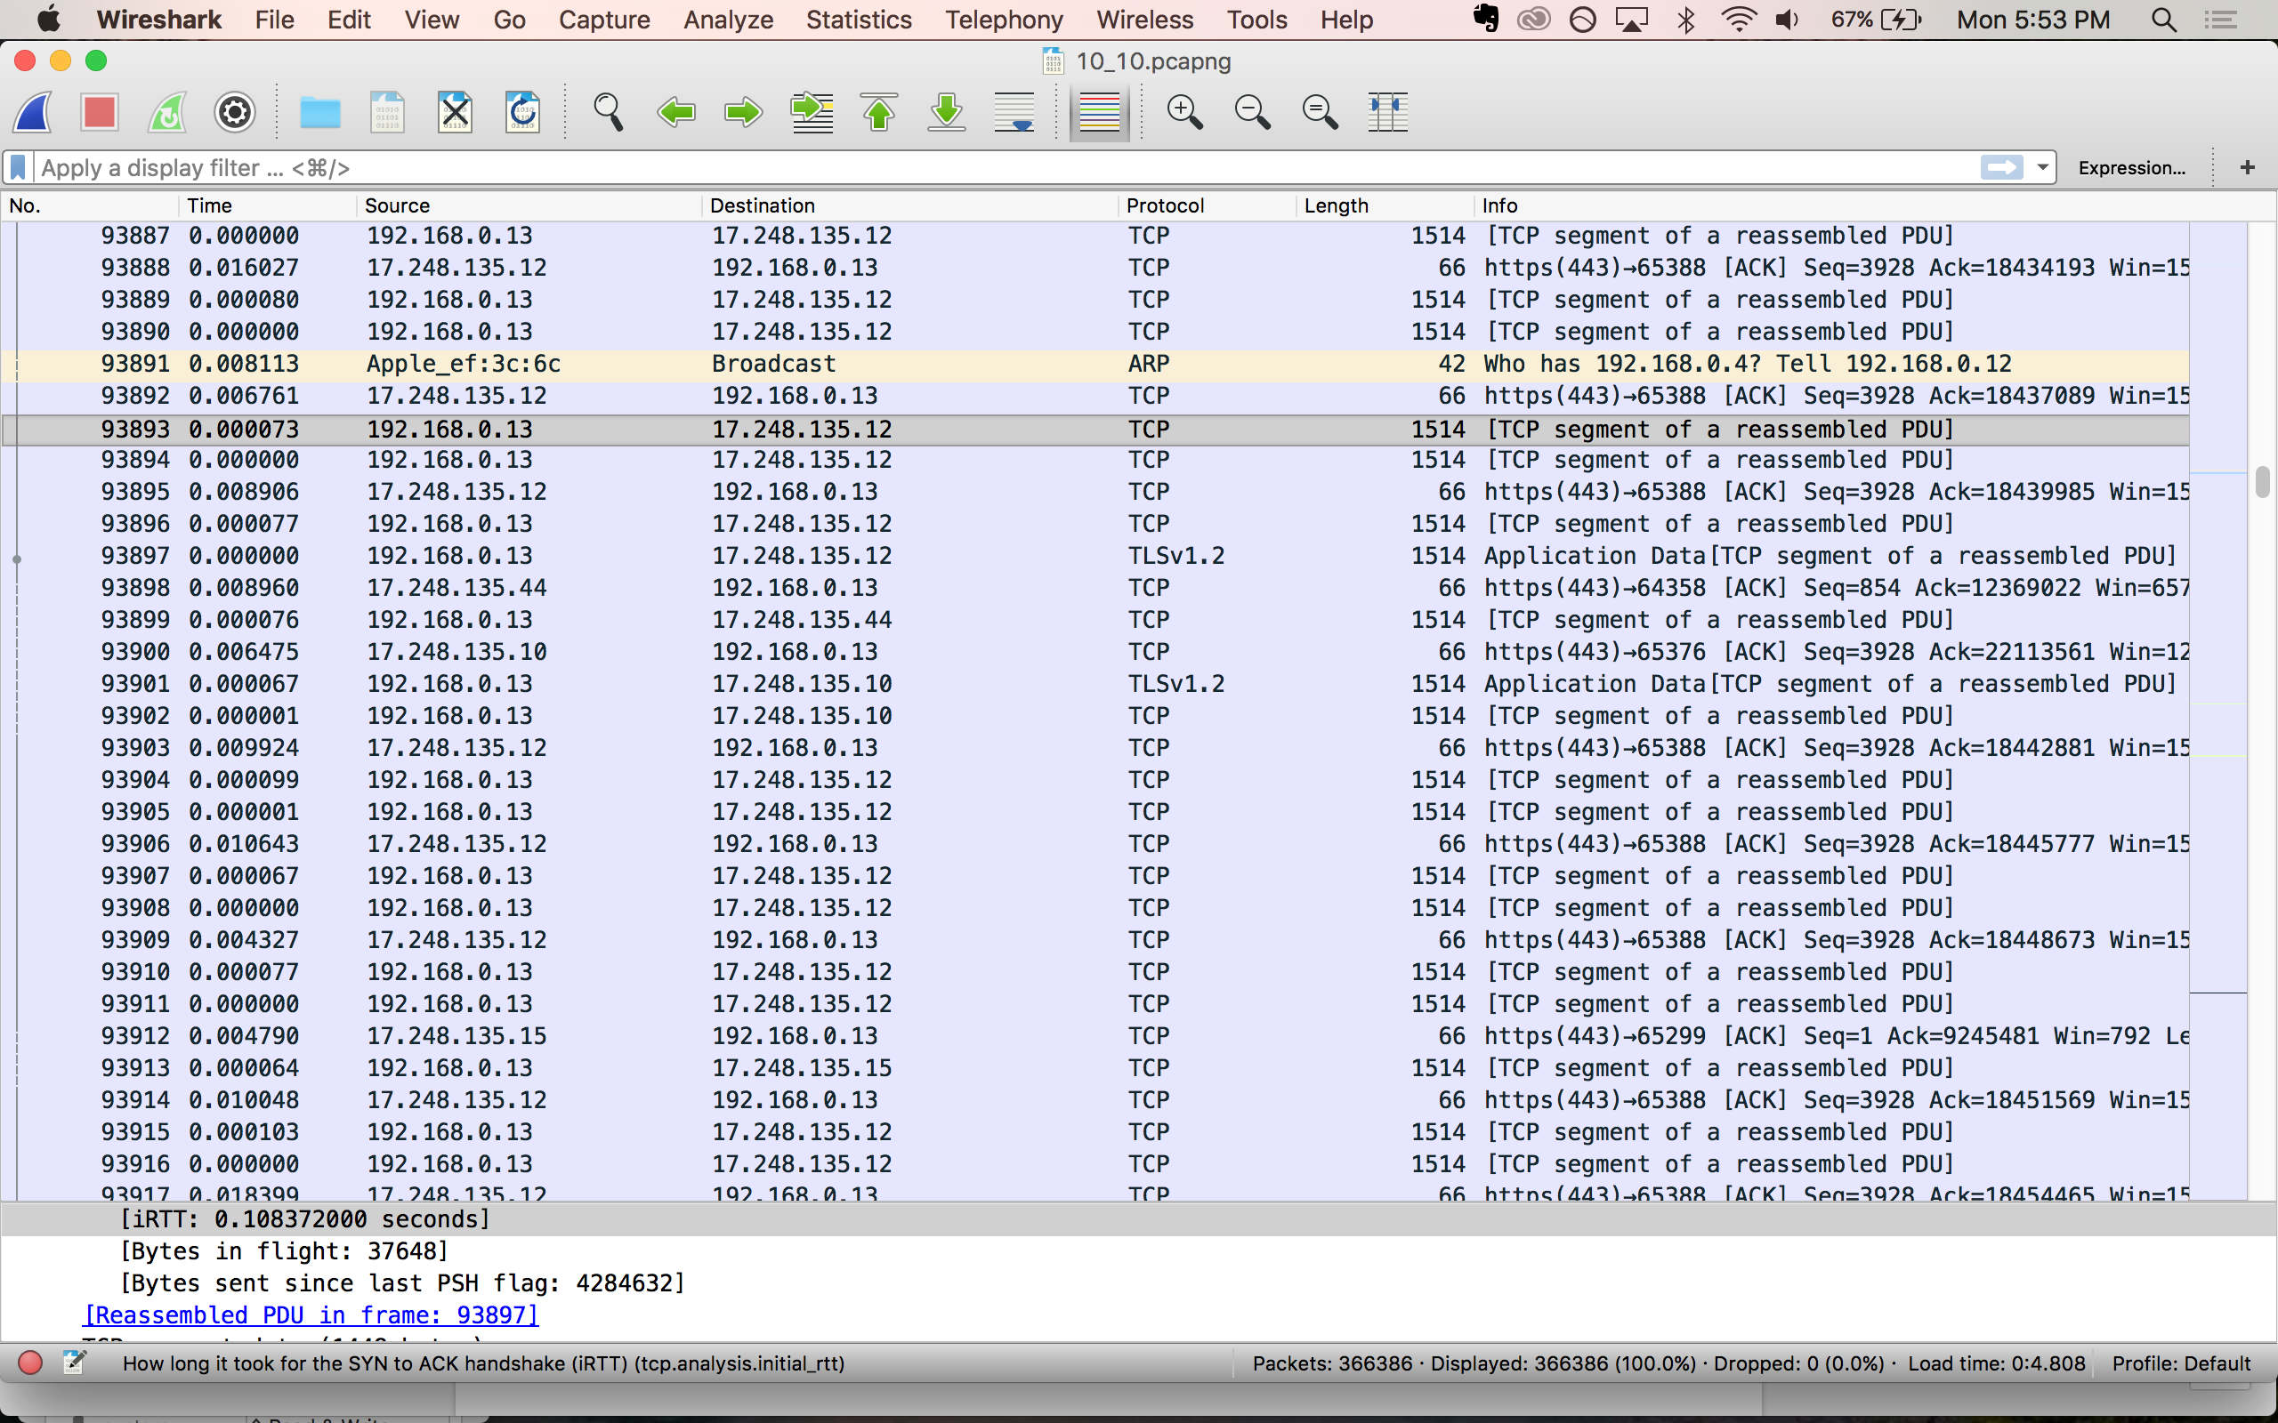Open Bluetooth menu bar icon

[x=1686, y=20]
